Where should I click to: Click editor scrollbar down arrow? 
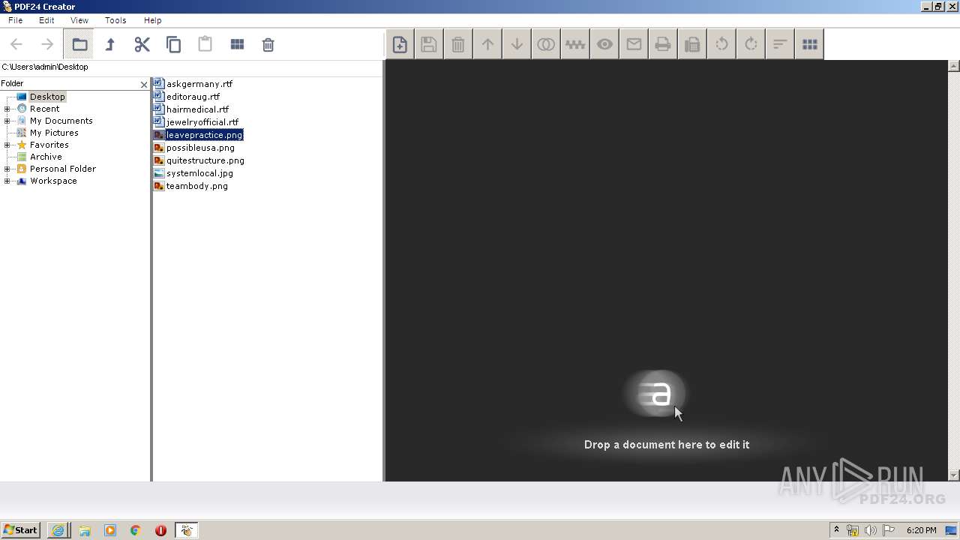tap(954, 475)
